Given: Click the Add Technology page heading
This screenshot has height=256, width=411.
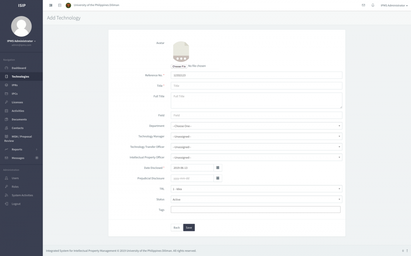Looking at the screenshot, I should click(x=64, y=18).
